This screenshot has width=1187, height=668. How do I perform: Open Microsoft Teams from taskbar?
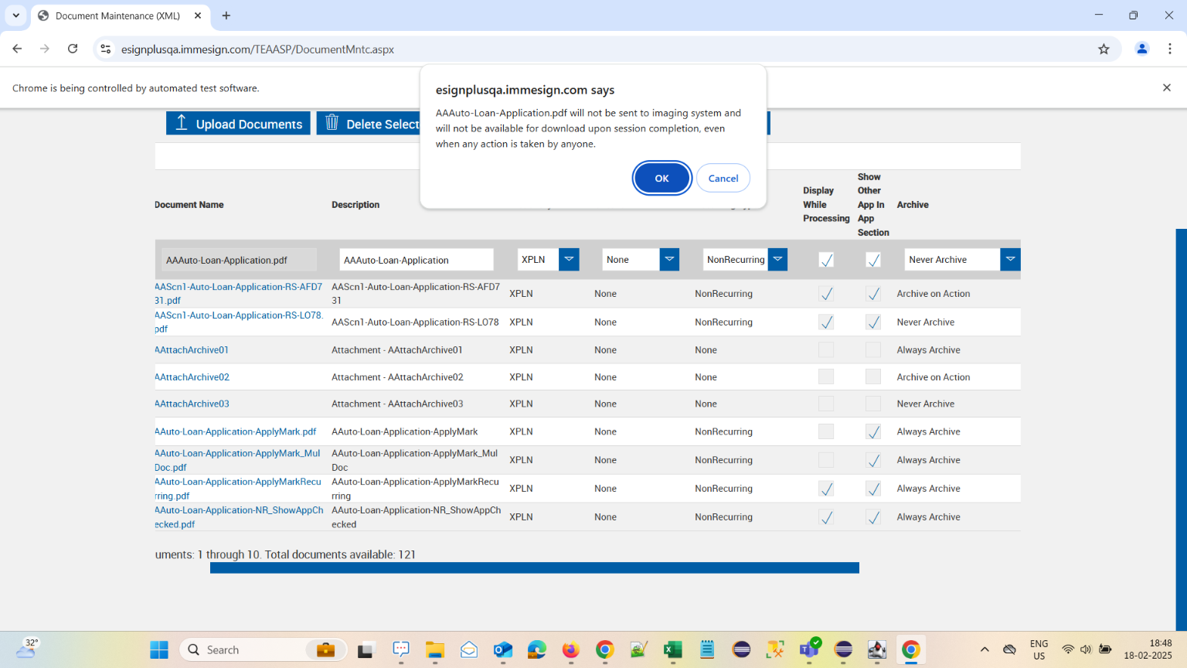coord(809,650)
